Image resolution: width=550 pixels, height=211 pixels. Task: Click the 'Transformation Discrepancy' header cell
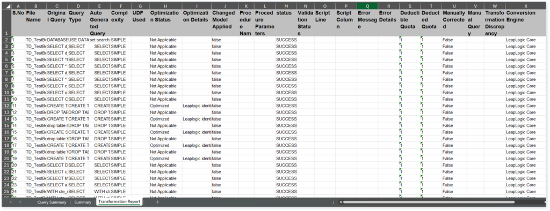pos(495,22)
